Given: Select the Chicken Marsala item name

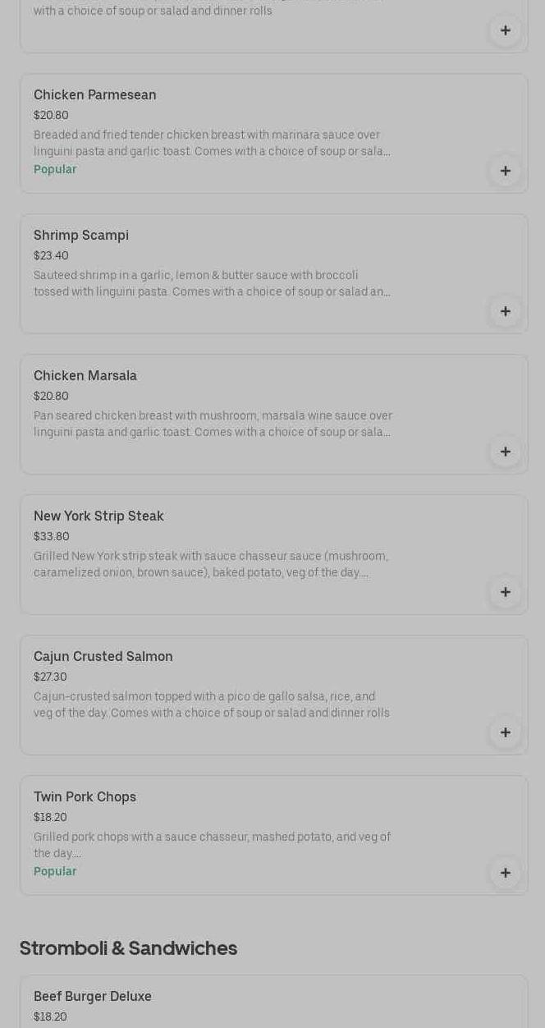Looking at the screenshot, I should [x=85, y=376].
